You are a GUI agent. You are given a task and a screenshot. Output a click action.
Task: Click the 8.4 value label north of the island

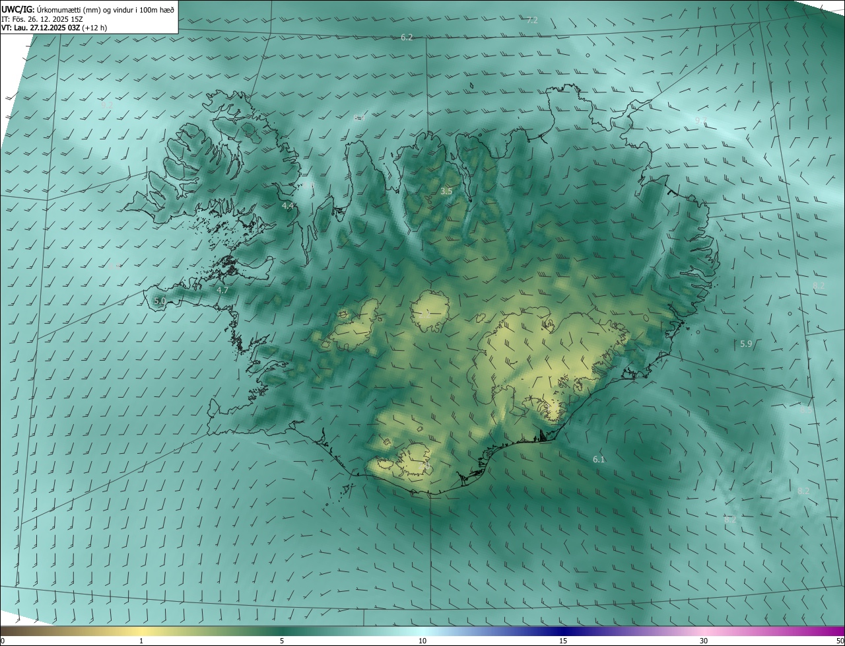(360, 118)
